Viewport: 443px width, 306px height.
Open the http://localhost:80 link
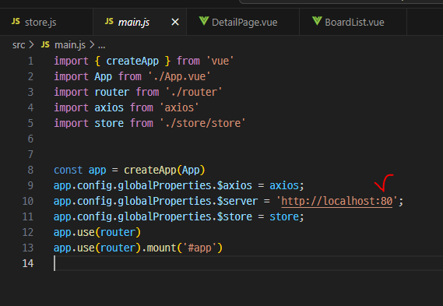(337, 201)
